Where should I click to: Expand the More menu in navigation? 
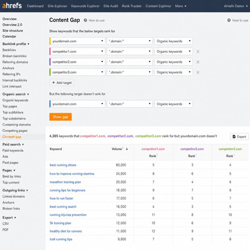181,6
